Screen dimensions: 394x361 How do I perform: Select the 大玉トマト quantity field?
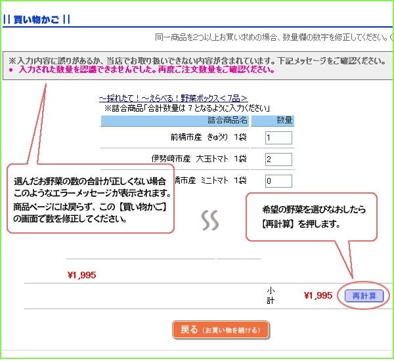(278, 159)
